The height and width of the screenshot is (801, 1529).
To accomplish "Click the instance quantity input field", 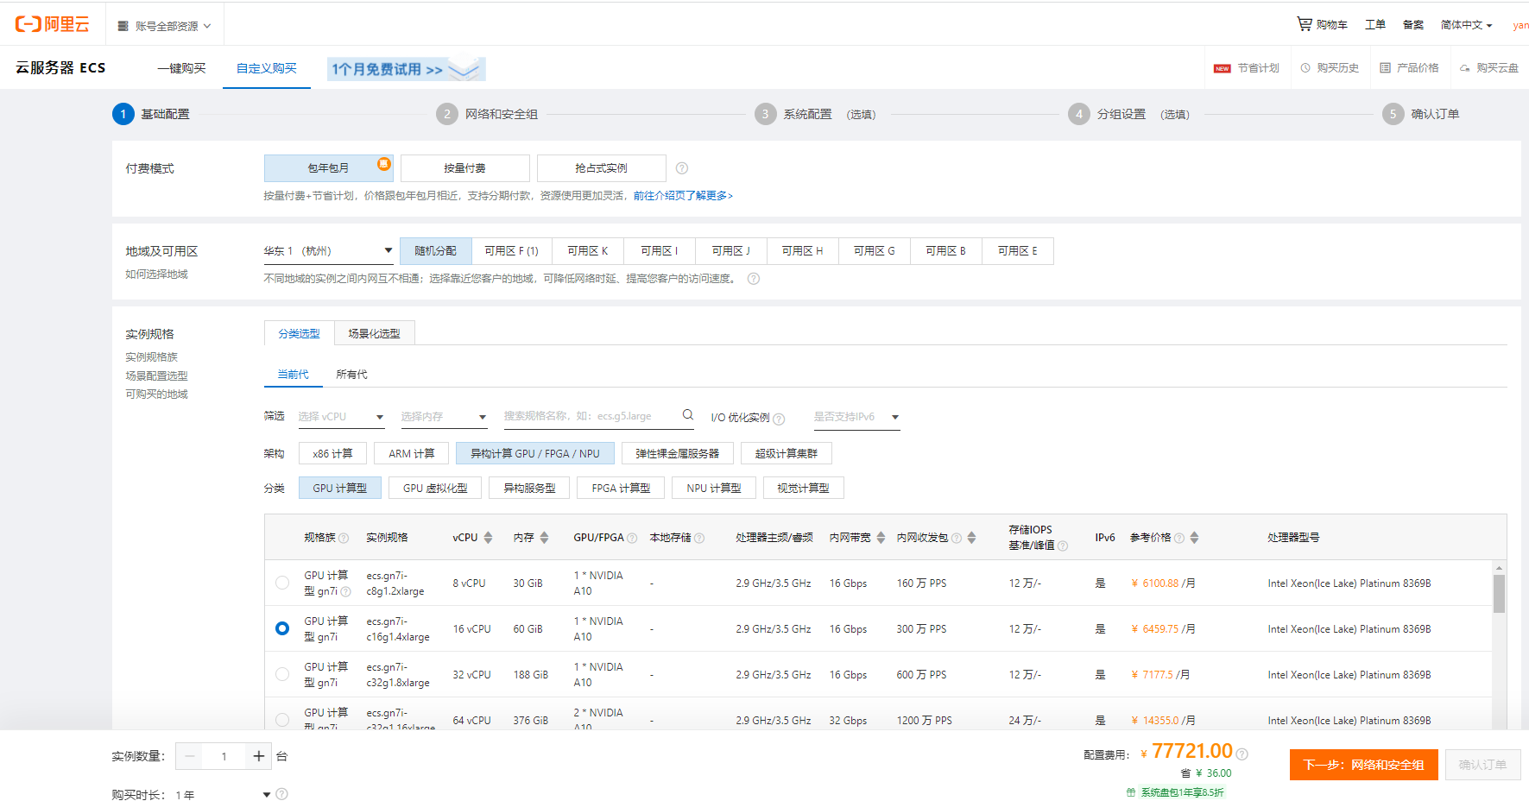I will coord(224,756).
